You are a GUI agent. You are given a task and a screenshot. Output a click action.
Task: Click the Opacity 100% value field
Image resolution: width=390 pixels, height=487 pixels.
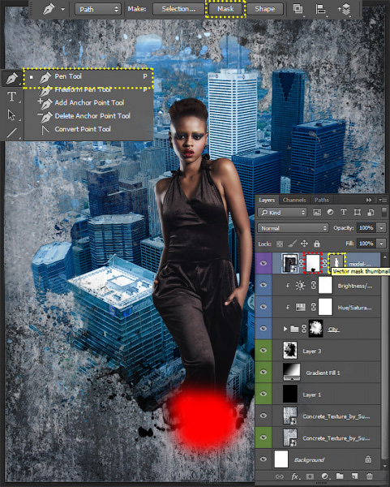[x=366, y=228]
